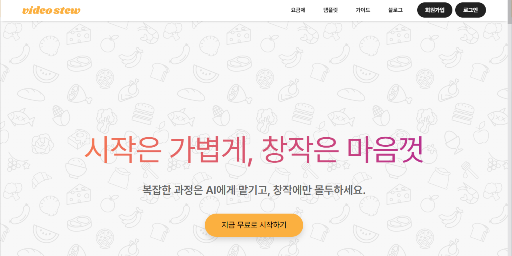
Task: Click the video stew logo
Action: (x=51, y=10)
